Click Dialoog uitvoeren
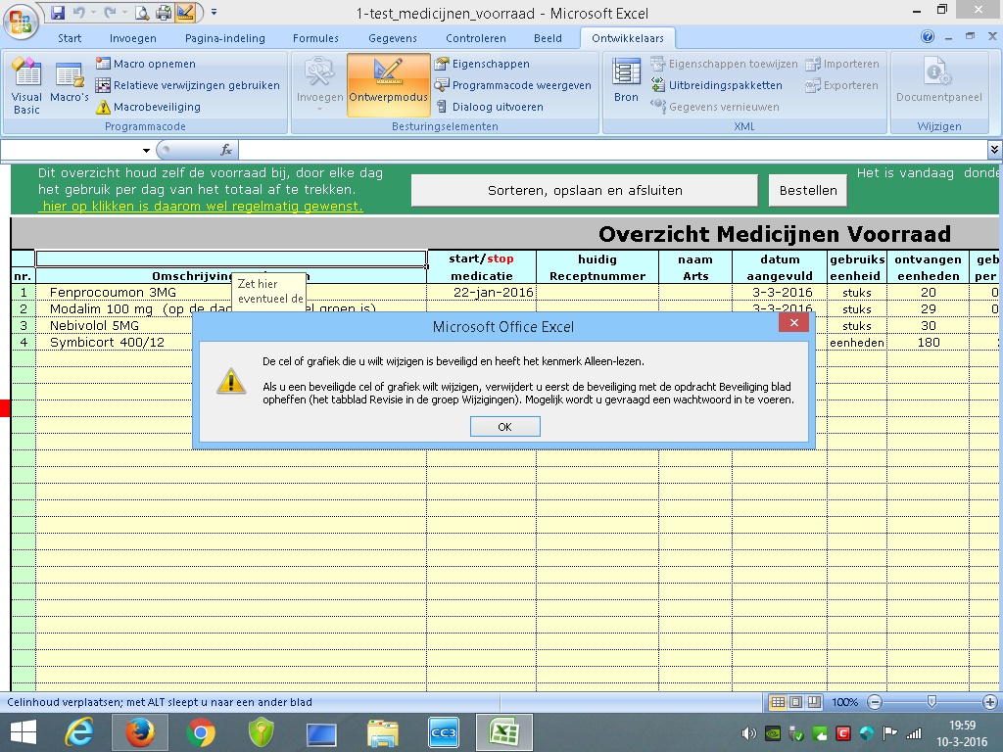Image resolution: width=1003 pixels, height=752 pixels. (x=490, y=107)
